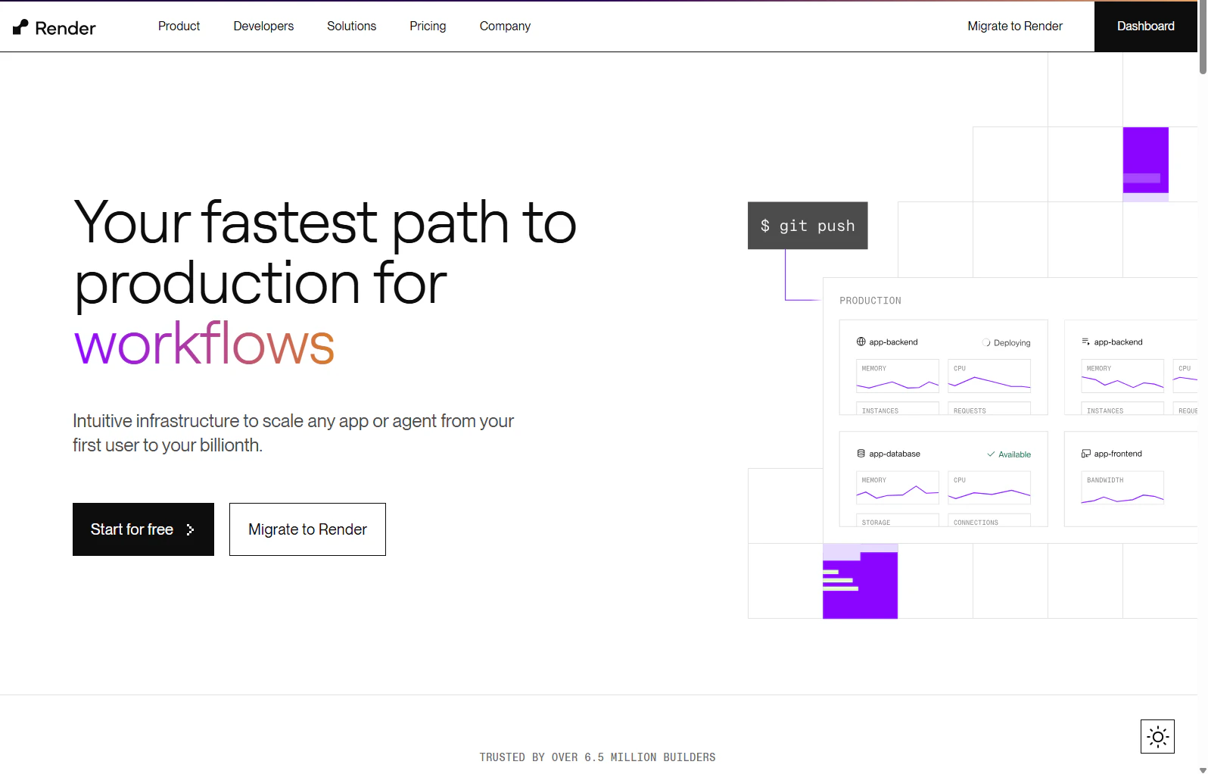
Task: Click the globe icon beside app-backend
Action: 861,342
